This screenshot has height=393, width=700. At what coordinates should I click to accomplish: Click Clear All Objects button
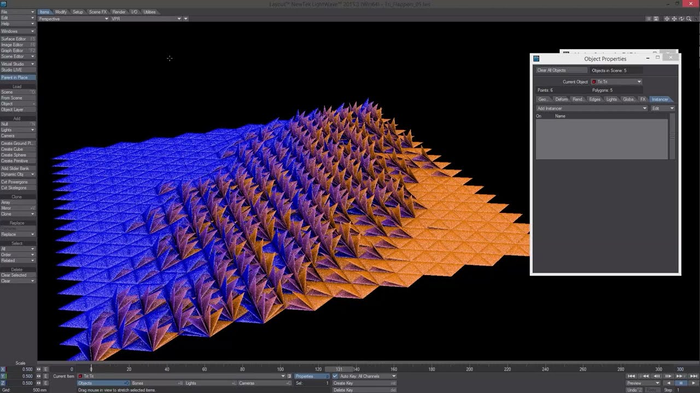[x=561, y=70]
